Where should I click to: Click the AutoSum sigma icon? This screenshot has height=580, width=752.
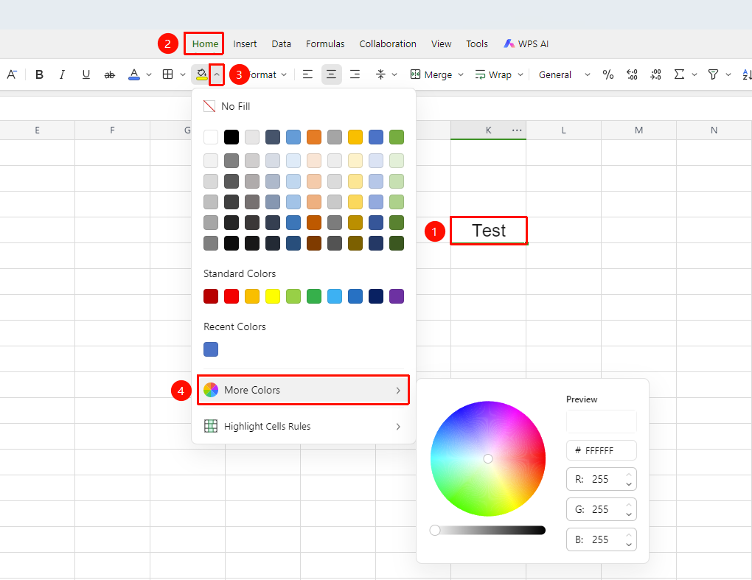click(x=679, y=74)
